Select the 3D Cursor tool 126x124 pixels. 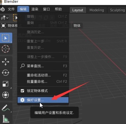pyautogui.click(x=6, y=49)
